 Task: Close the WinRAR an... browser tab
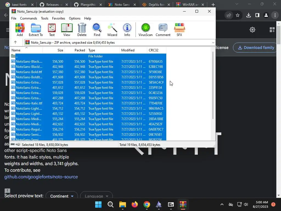tap(203, 5)
